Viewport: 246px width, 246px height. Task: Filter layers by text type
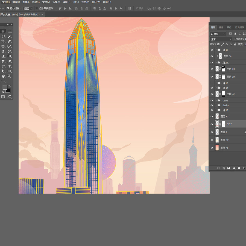click(240, 34)
